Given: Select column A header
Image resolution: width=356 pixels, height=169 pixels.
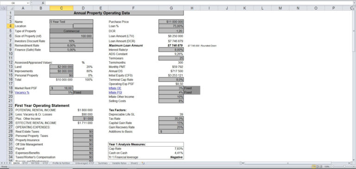Looking at the screenshot, I should 23,8.
